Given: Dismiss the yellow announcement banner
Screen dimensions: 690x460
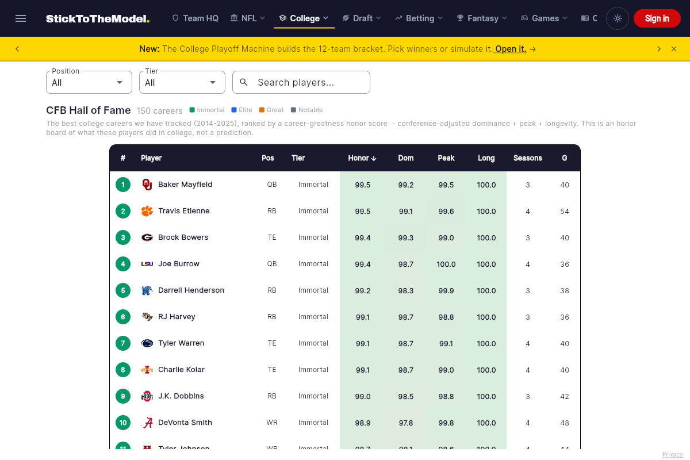Looking at the screenshot, I should (674, 49).
